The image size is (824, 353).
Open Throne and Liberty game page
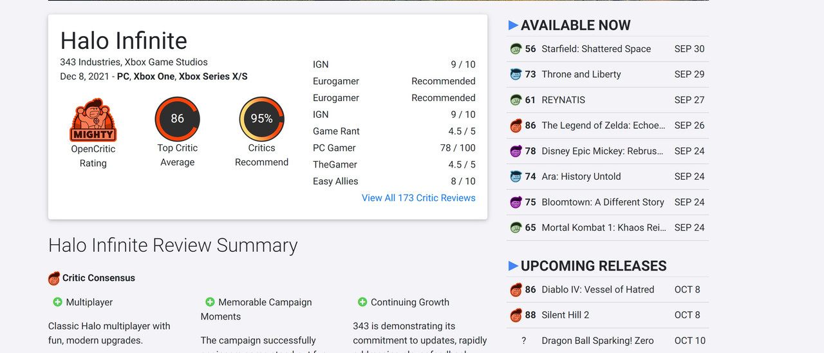click(x=581, y=74)
